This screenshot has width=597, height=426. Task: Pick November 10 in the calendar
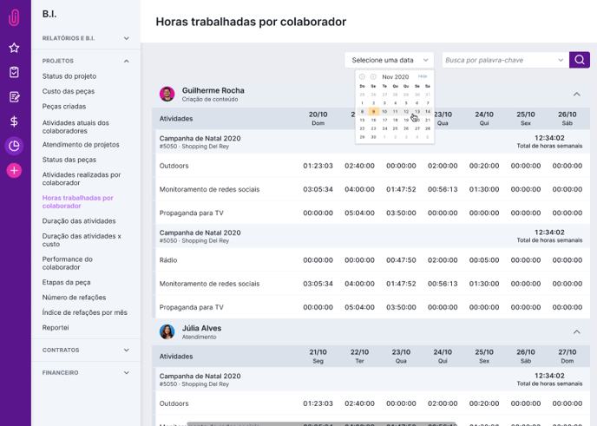[384, 112]
